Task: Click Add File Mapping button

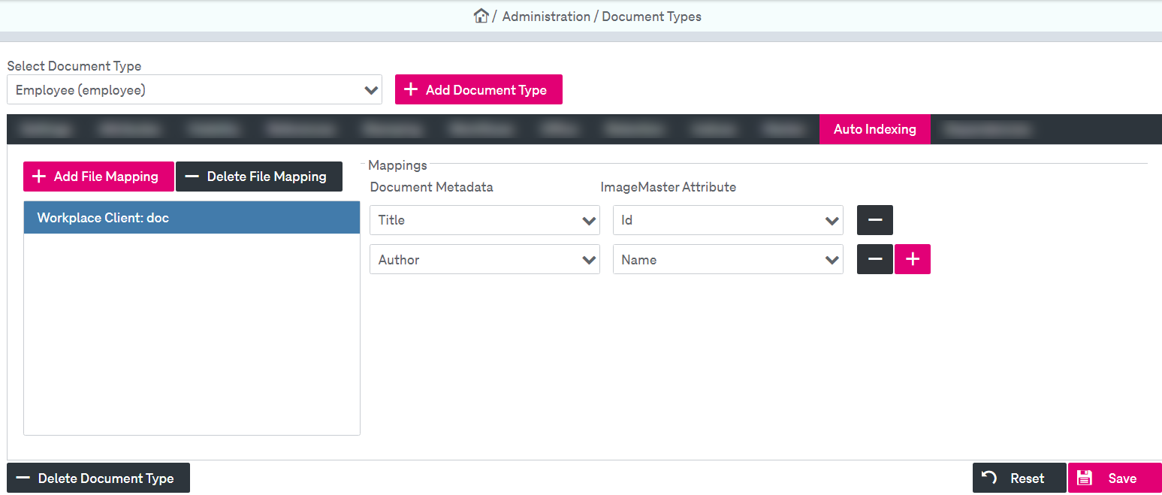Action: pyautogui.click(x=98, y=177)
